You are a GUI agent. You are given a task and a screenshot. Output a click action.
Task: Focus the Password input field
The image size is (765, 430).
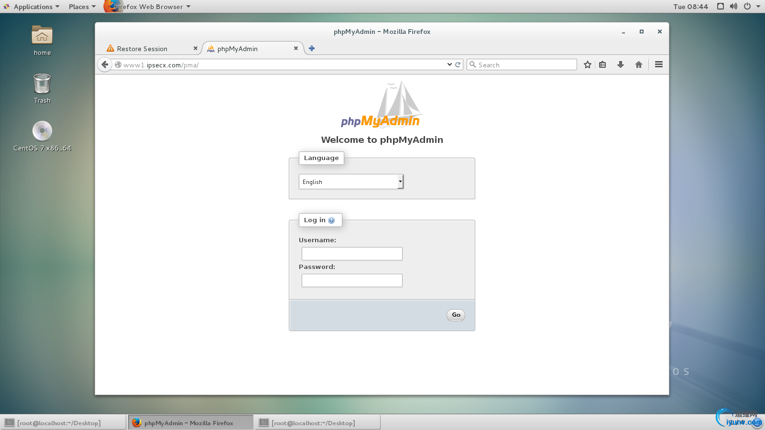click(352, 280)
